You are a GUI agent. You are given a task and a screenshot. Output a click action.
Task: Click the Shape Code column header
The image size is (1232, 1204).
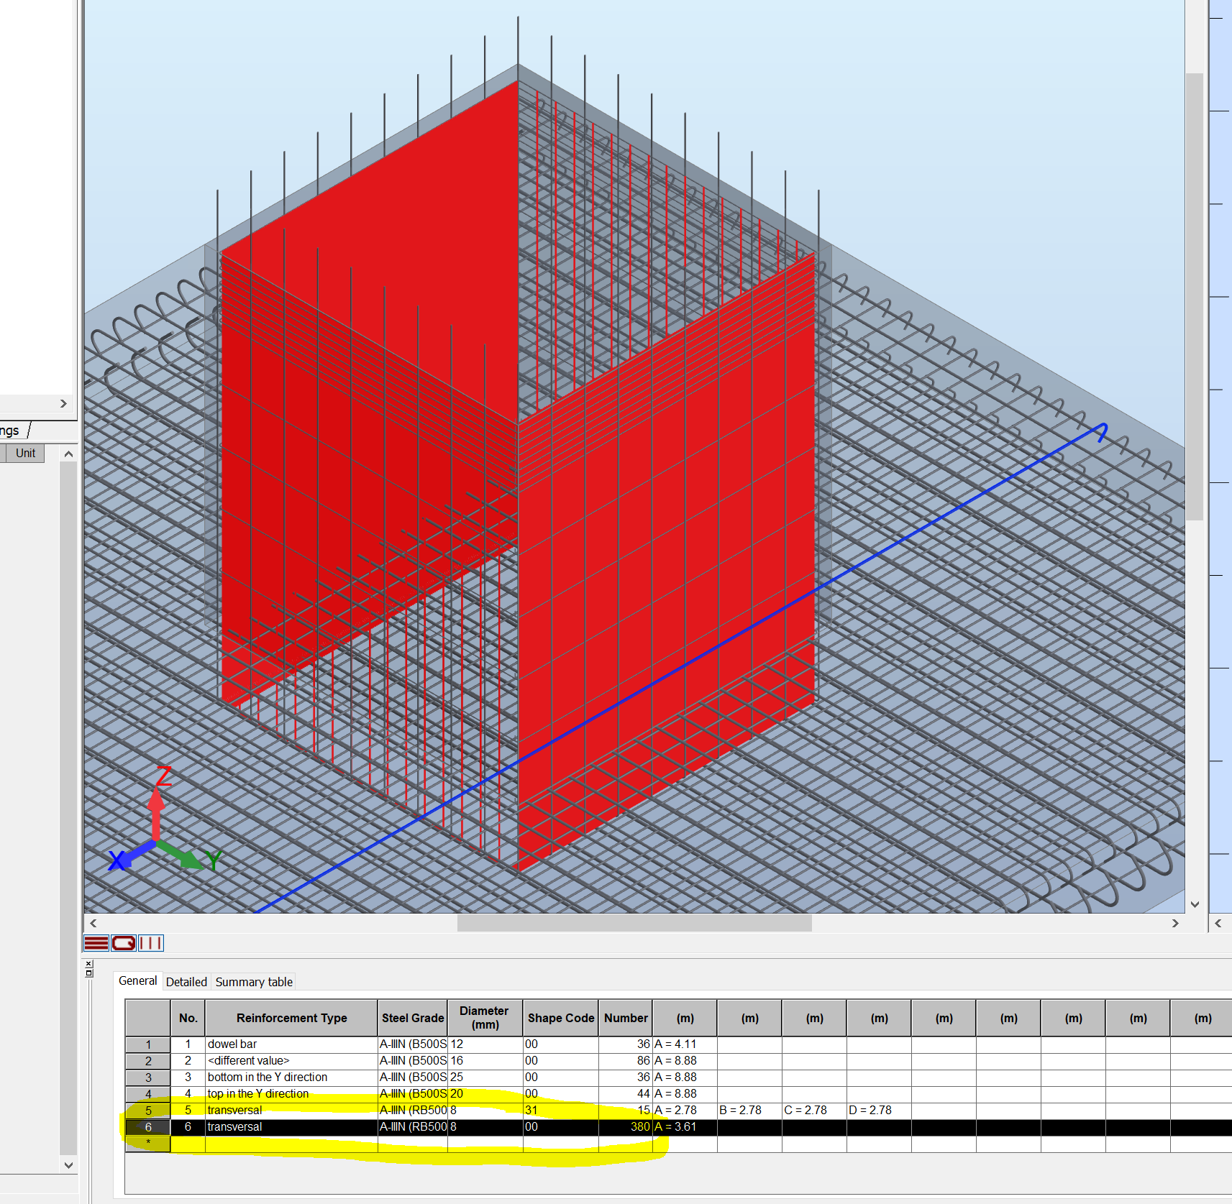pyautogui.click(x=561, y=1018)
